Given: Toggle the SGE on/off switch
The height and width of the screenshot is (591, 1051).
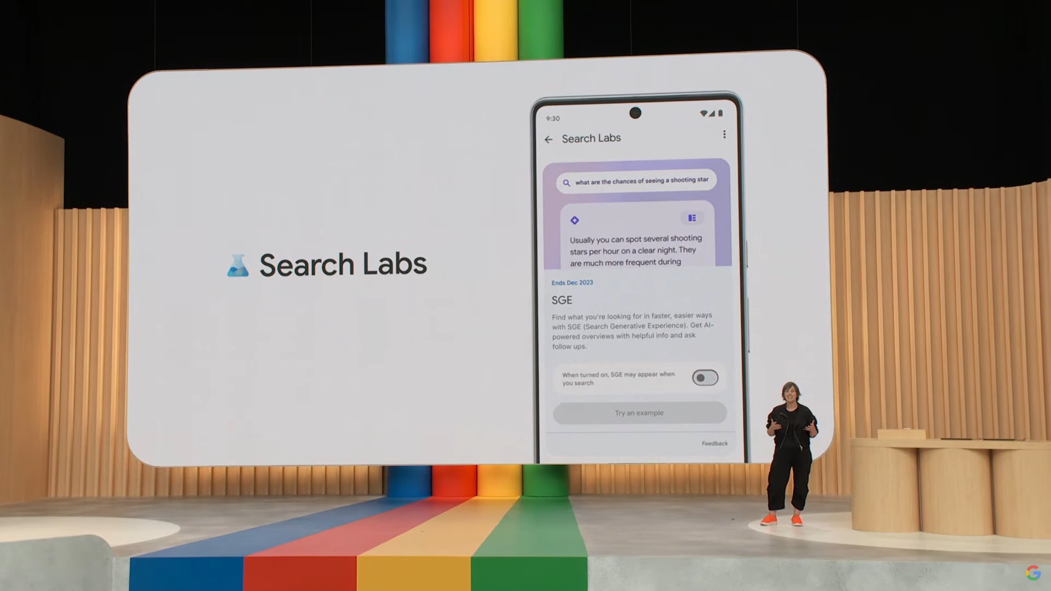Looking at the screenshot, I should pyautogui.click(x=704, y=378).
